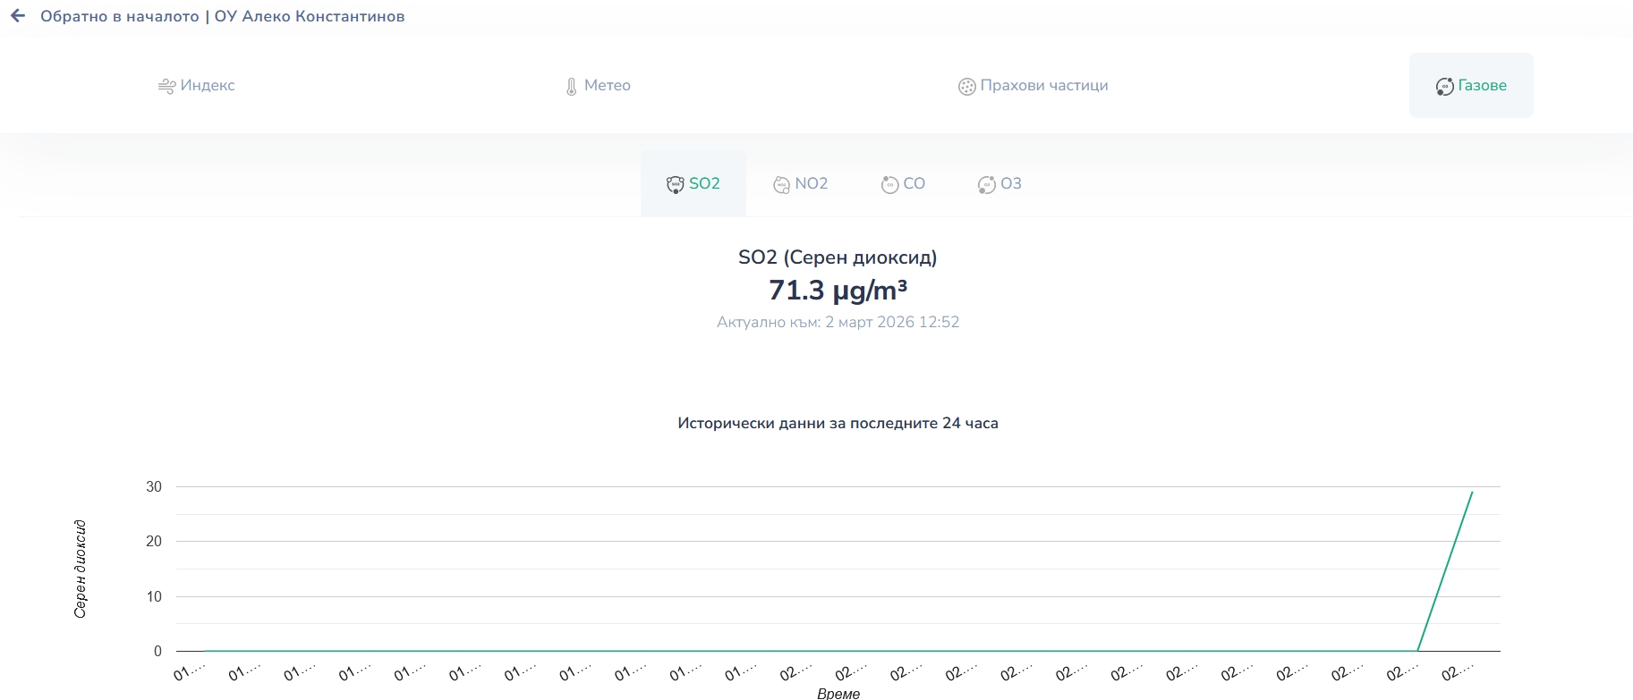Open the Индекс tab
1633x700 pixels.
[x=208, y=86]
